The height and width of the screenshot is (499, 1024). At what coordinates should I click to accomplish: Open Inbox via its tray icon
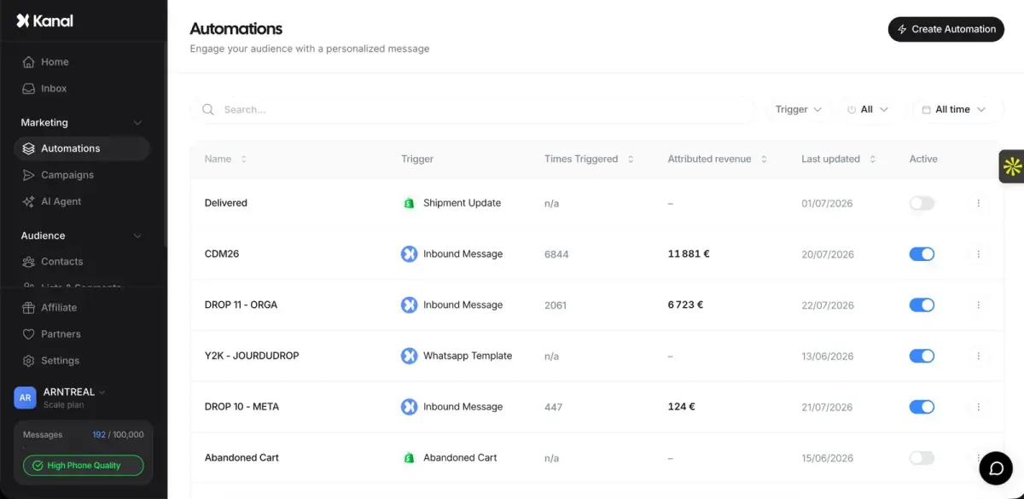(29, 89)
